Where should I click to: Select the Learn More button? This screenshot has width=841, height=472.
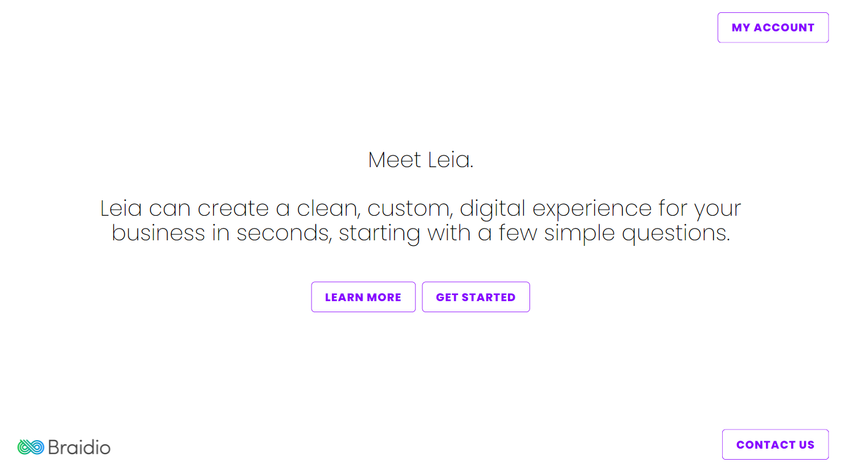tap(363, 297)
